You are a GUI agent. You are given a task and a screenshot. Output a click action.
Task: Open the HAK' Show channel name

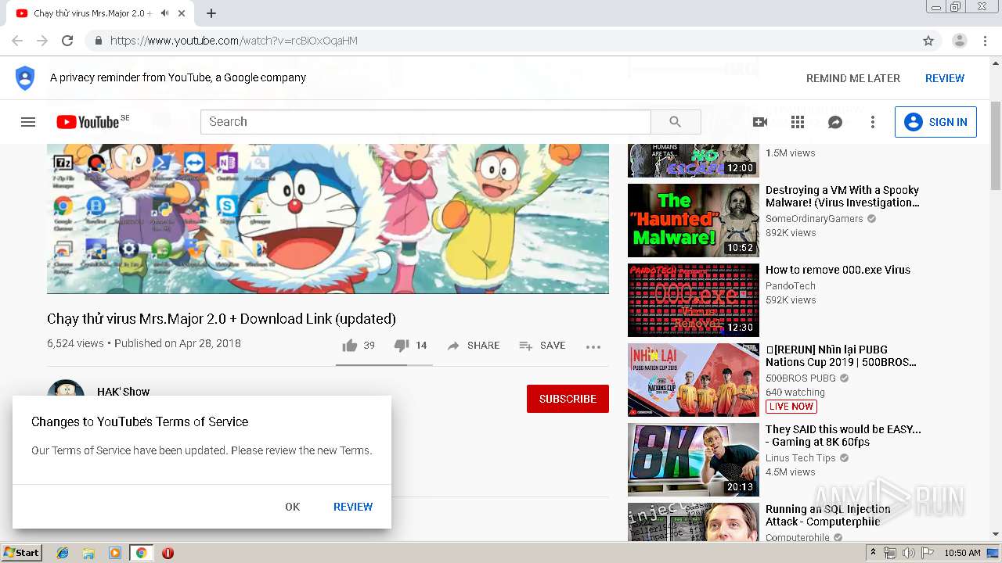123,390
